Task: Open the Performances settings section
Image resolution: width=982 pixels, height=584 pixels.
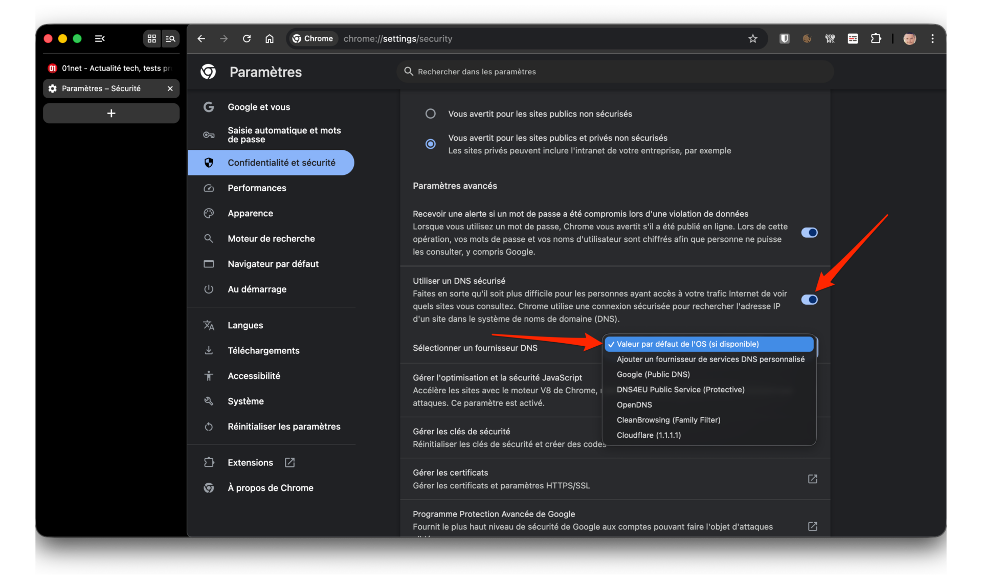Action: click(x=257, y=188)
